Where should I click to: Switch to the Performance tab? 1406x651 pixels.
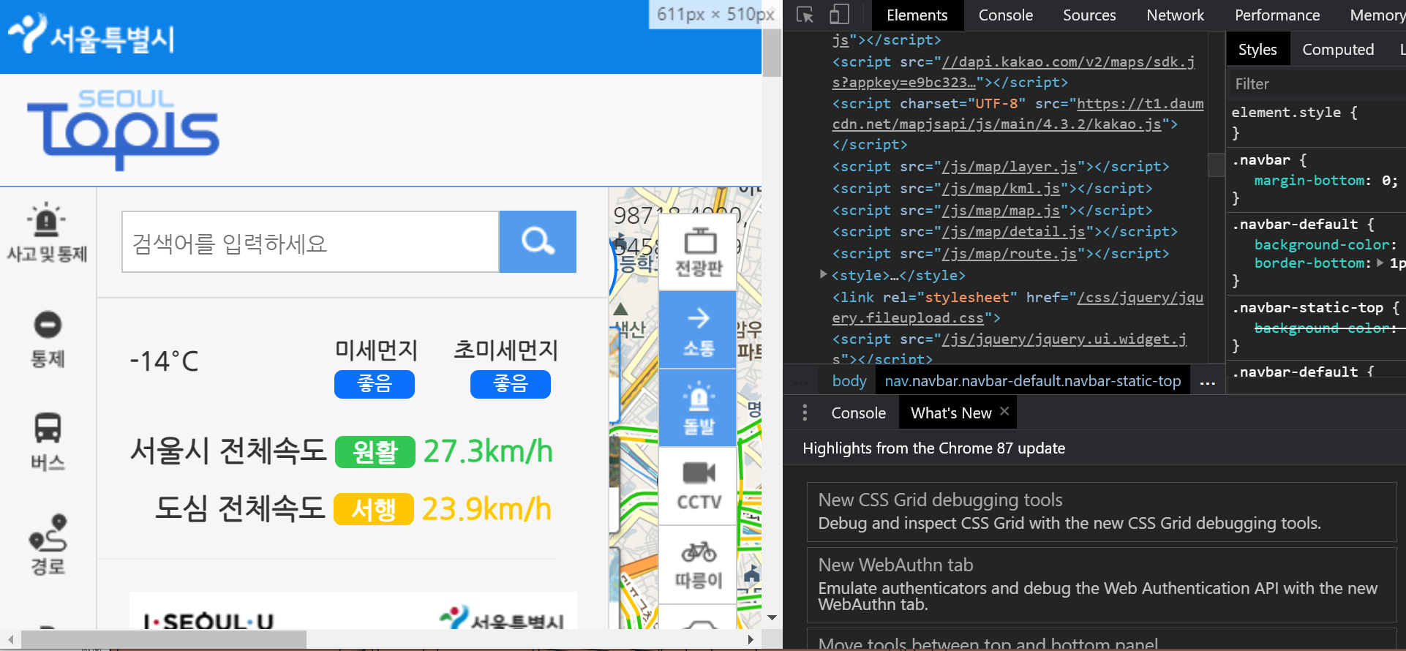coord(1277,15)
